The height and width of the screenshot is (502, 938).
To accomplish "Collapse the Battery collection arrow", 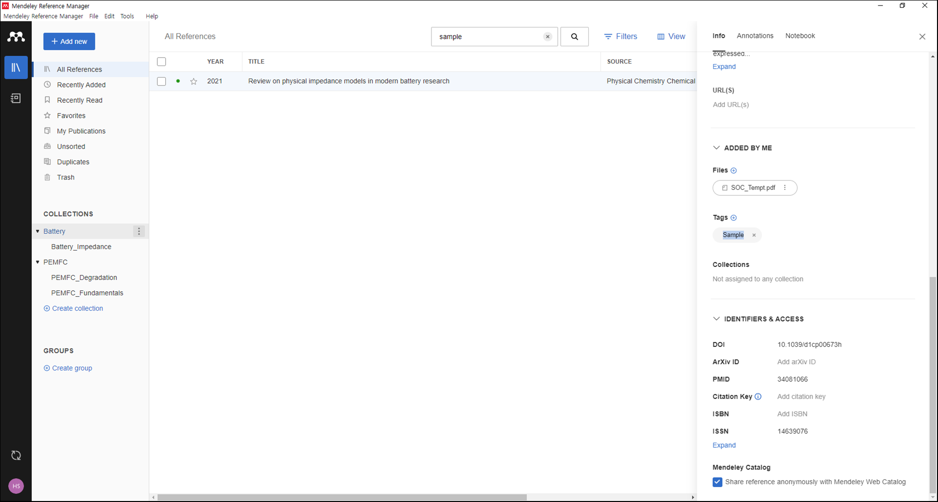I will [x=38, y=232].
